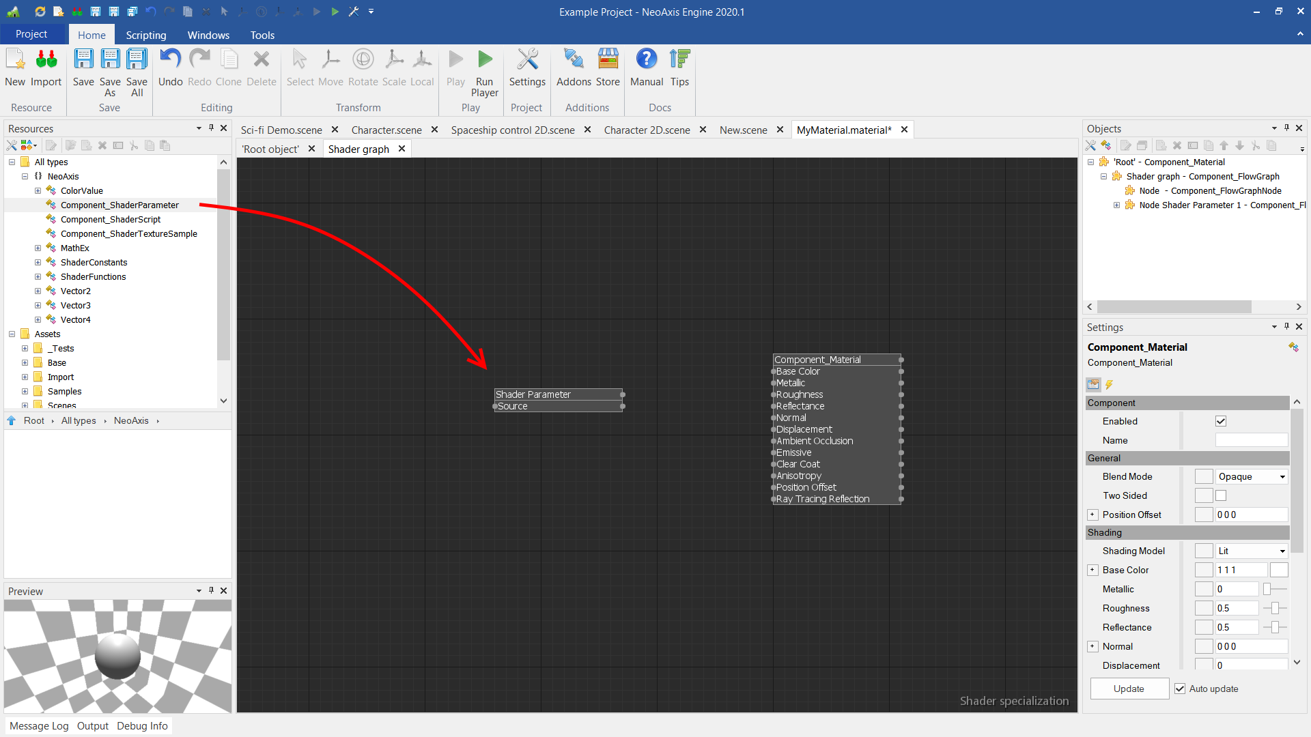Click the Update button
Image resolution: width=1311 pixels, height=737 pixels.
point(1129,689)
